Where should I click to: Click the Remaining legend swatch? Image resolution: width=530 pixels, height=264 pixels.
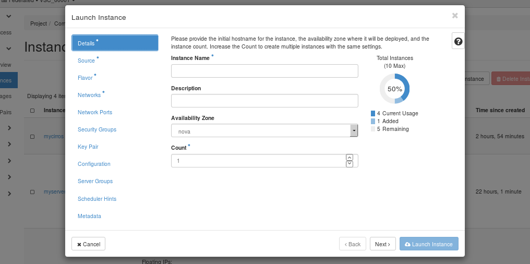pos(373,129)
